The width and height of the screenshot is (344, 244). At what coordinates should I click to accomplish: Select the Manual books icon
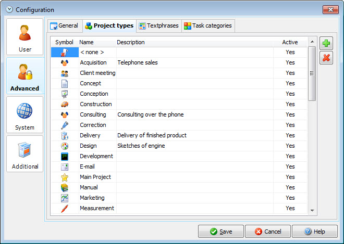pos(65,187)
